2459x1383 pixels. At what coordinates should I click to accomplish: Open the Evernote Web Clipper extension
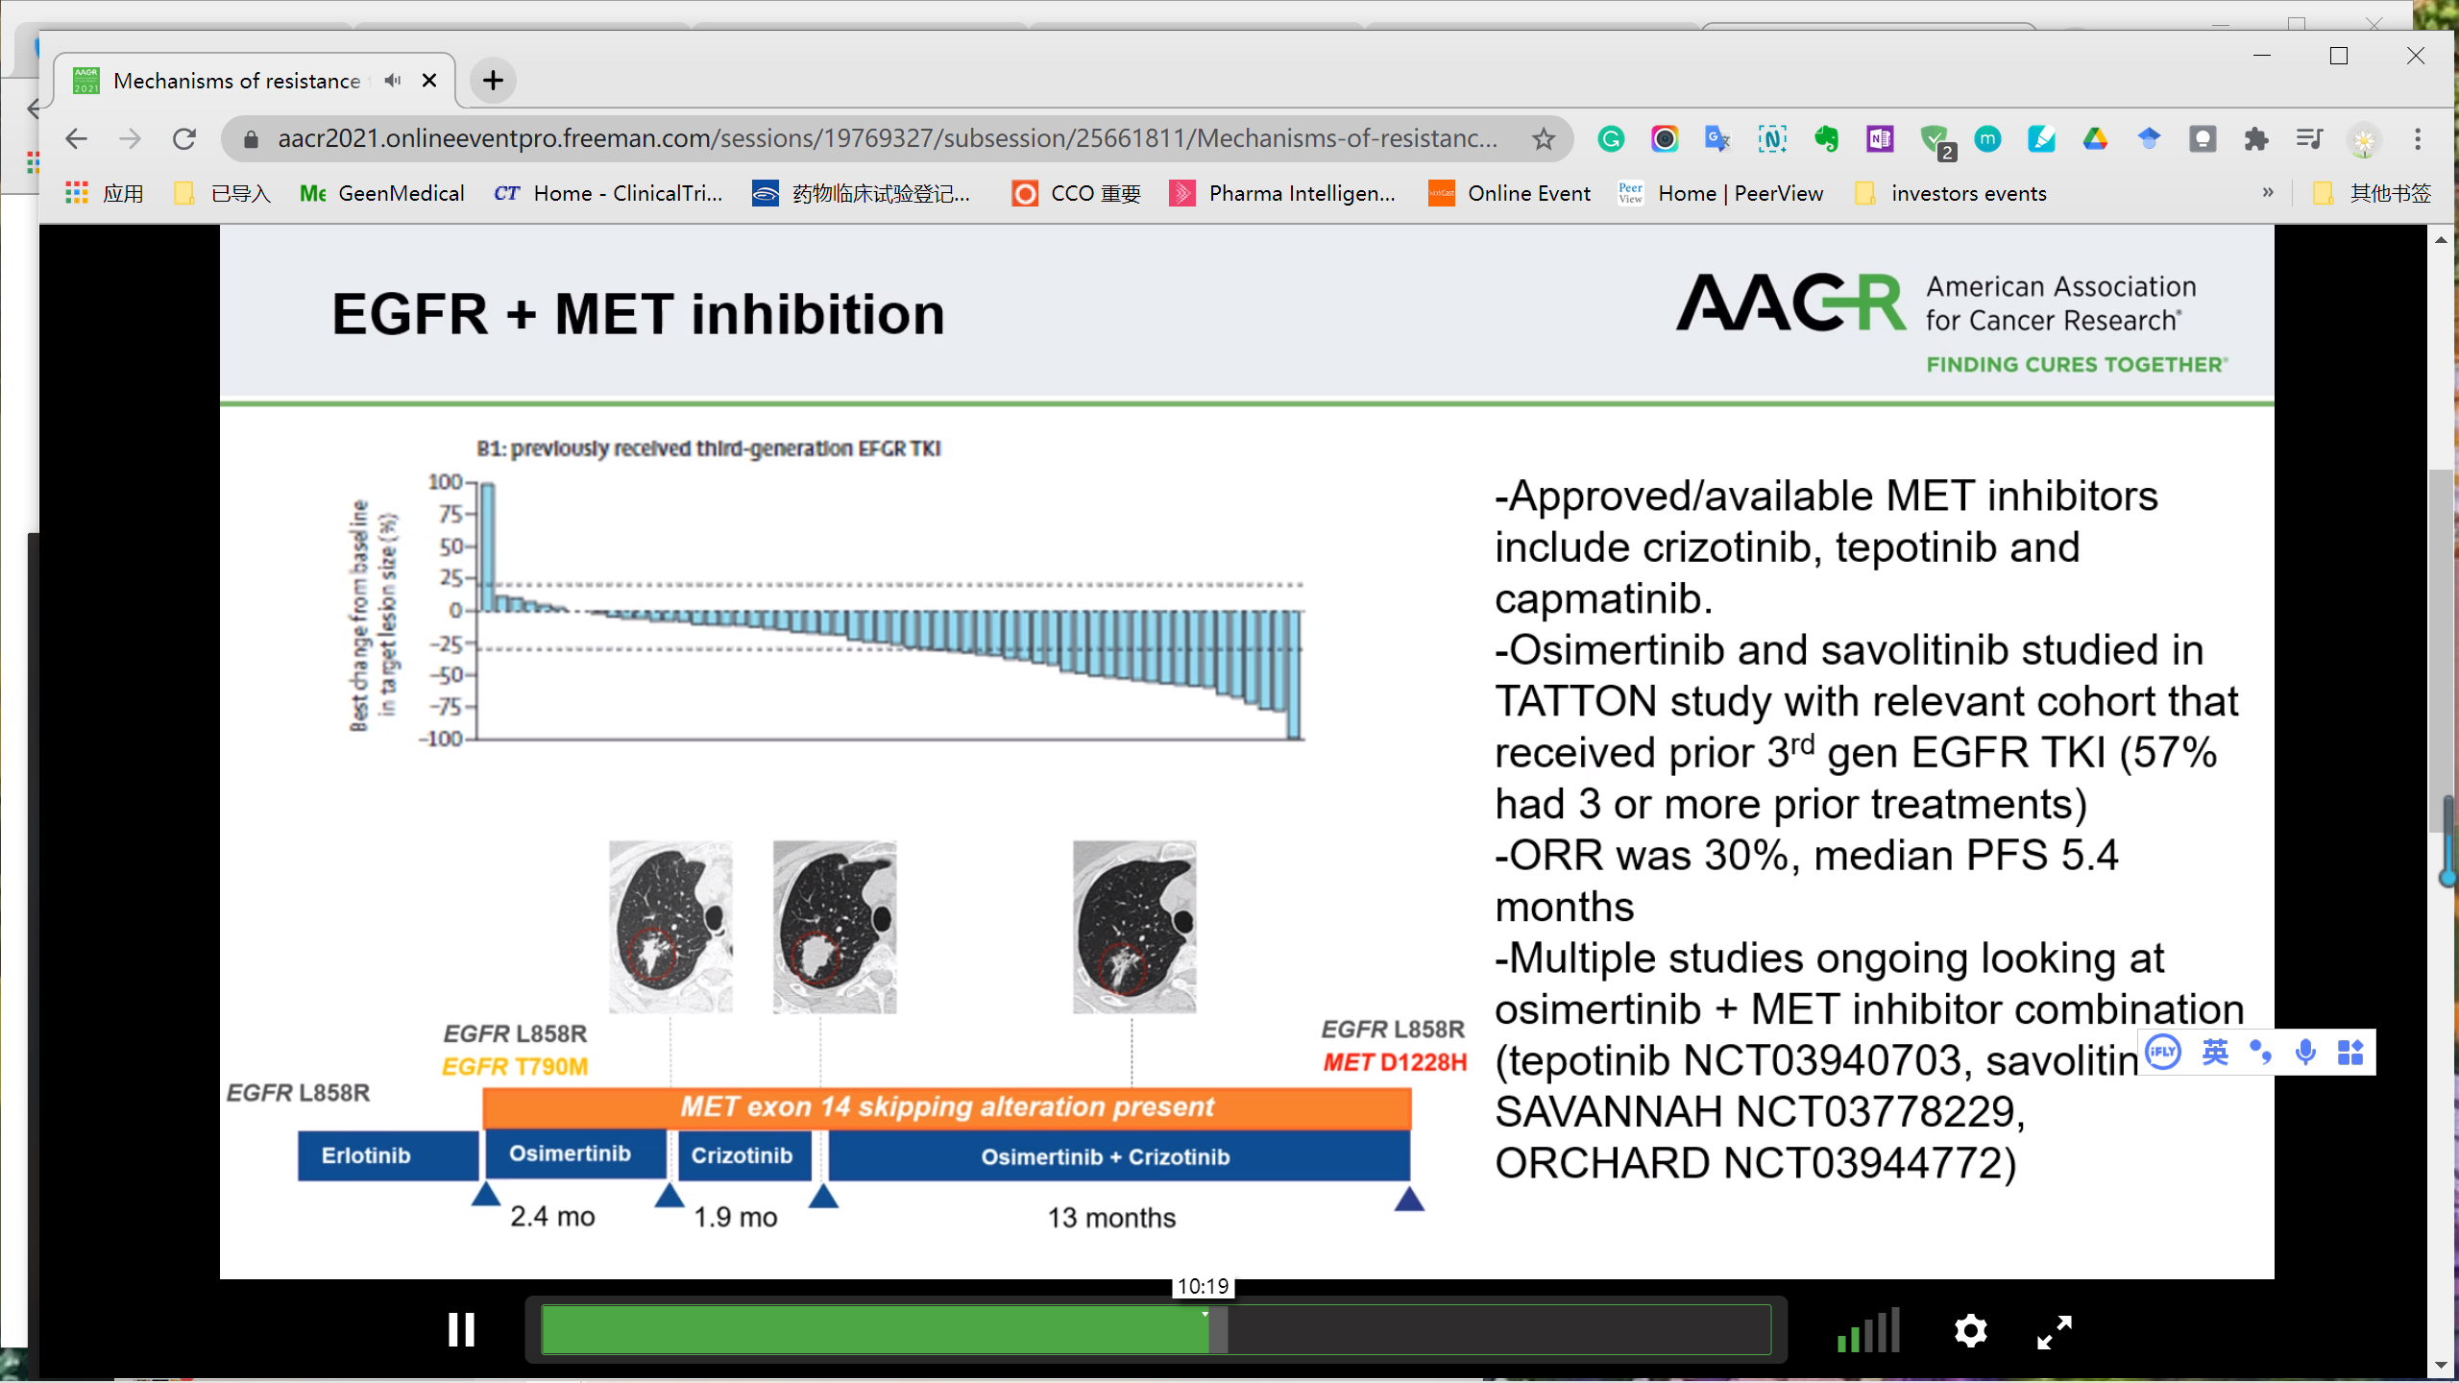click(x=1826, y=139)
